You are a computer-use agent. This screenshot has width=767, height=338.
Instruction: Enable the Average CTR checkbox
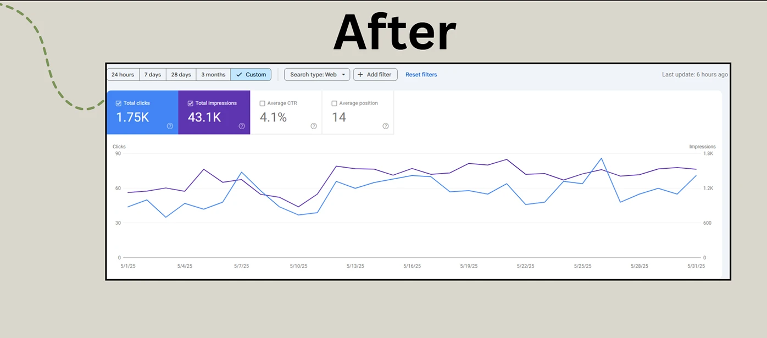click(262, 103)
